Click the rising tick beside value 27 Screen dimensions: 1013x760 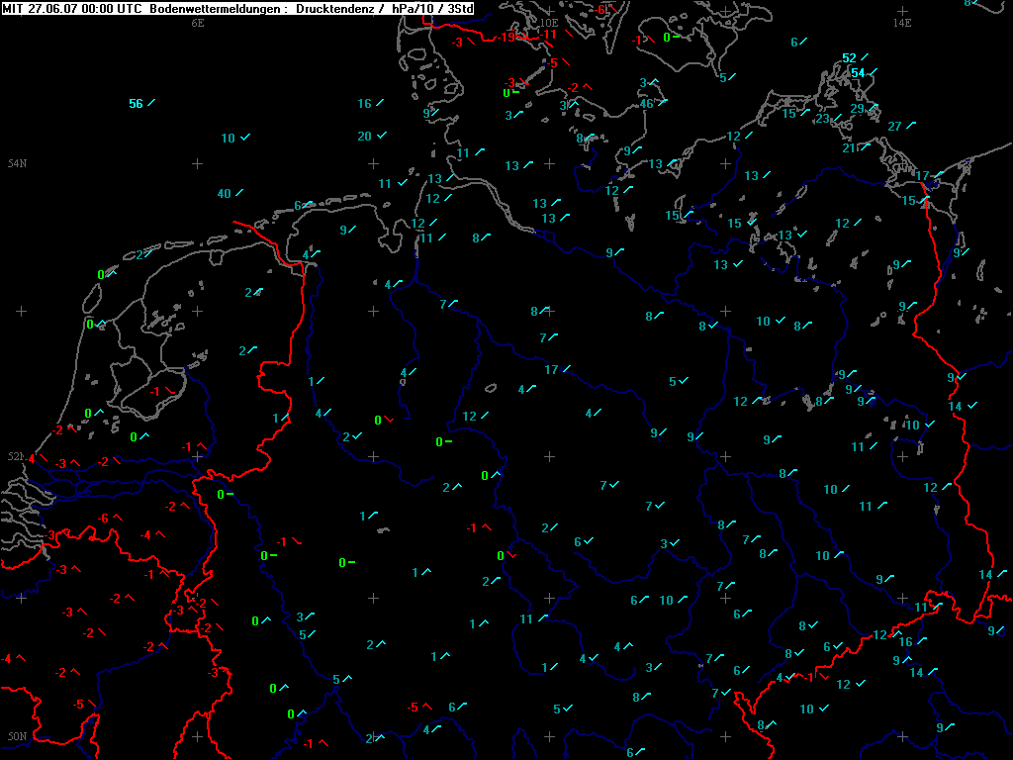(x=910, y=125)
